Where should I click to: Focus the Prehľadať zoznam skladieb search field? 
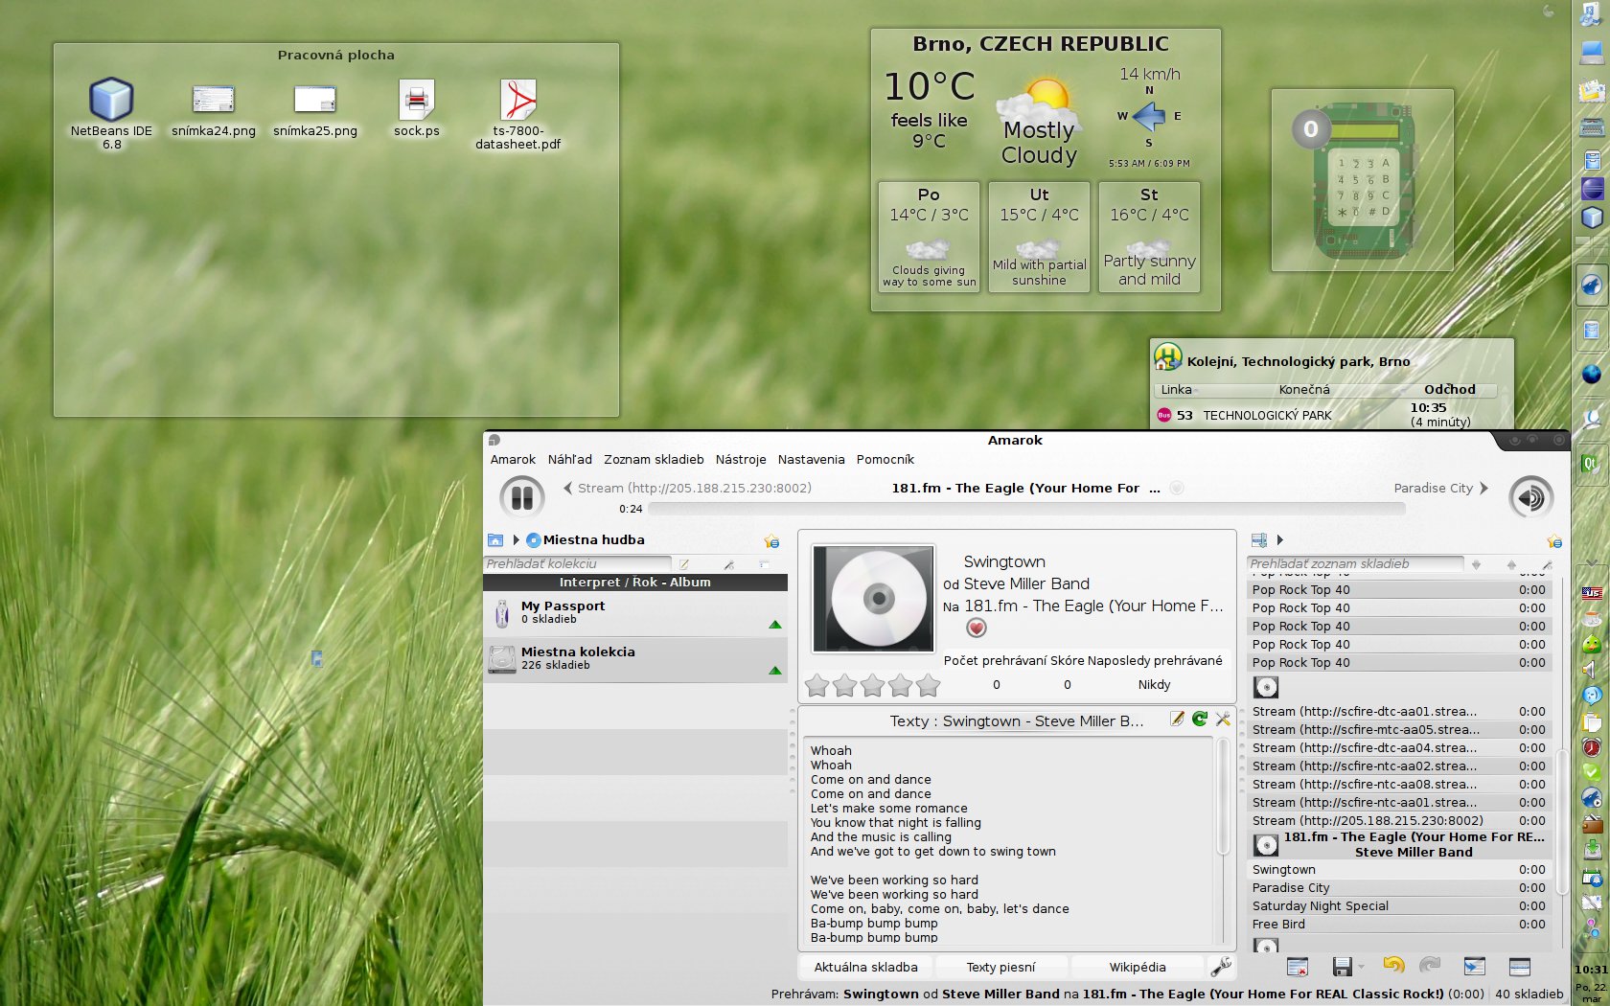(x=1355, y=564)
